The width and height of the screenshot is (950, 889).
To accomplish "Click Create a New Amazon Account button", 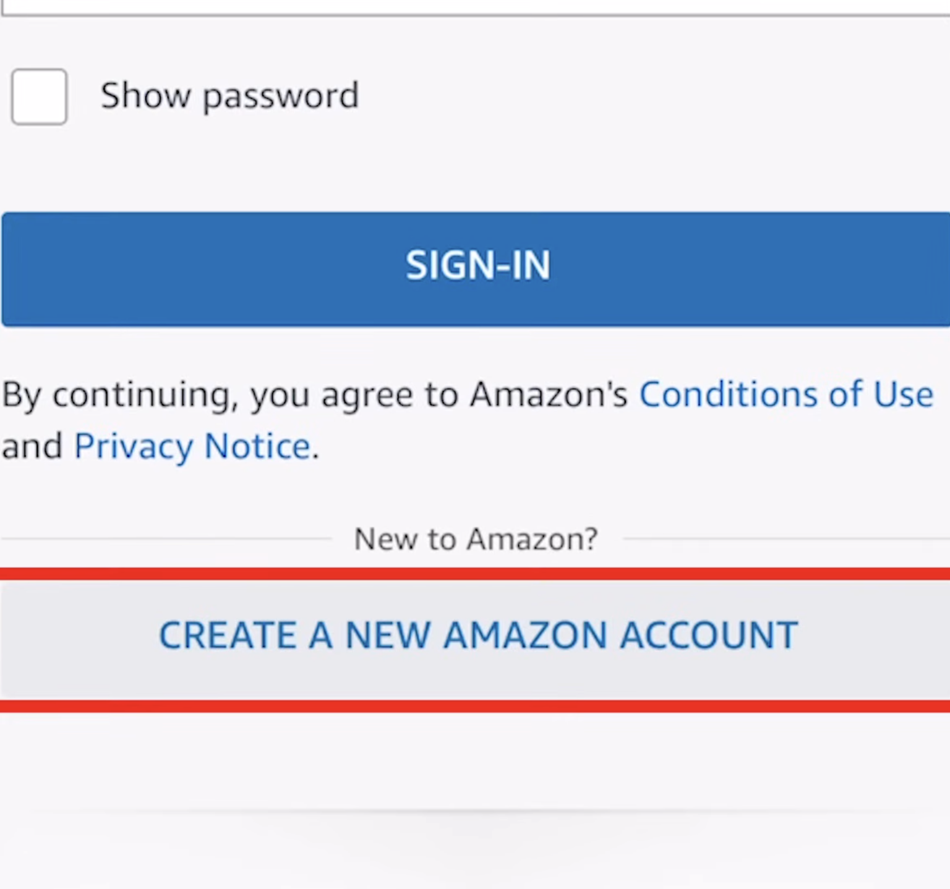I will point(477,637).
